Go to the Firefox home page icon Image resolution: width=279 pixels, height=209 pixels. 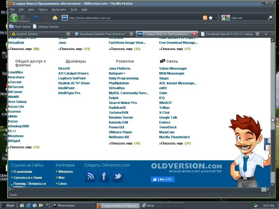pyautogui.click(x=55, y=18)
